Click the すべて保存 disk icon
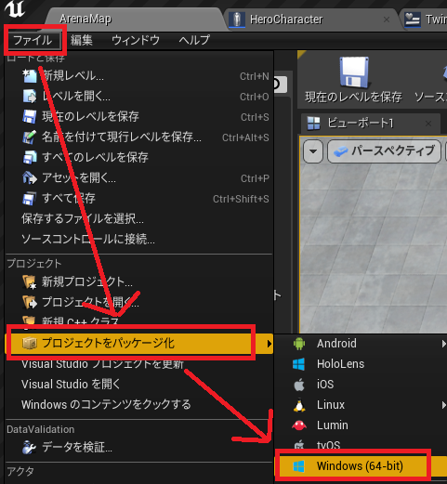Screen dimensions: 447x484 [x=30, y=199]
